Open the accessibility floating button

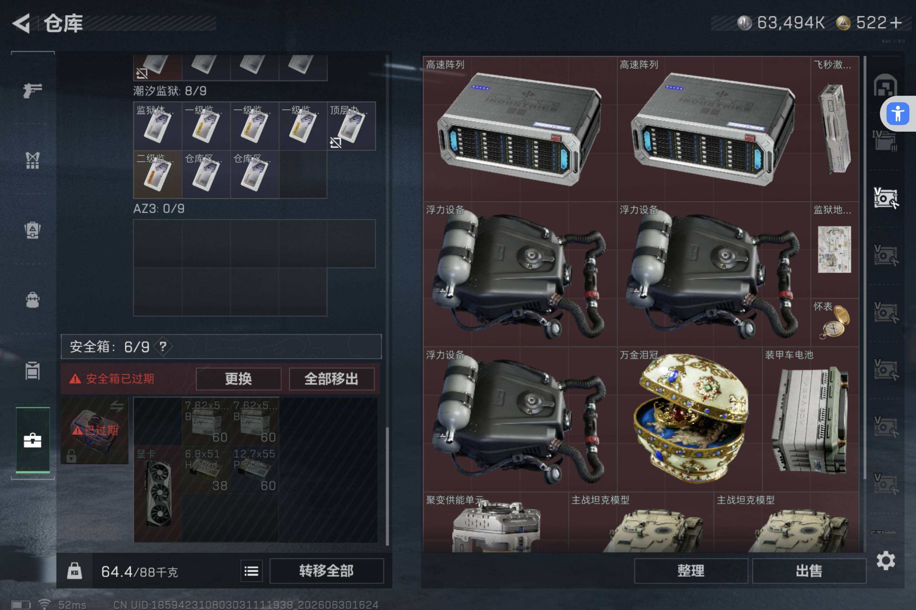pyautogui.click(x=898, y=114)
